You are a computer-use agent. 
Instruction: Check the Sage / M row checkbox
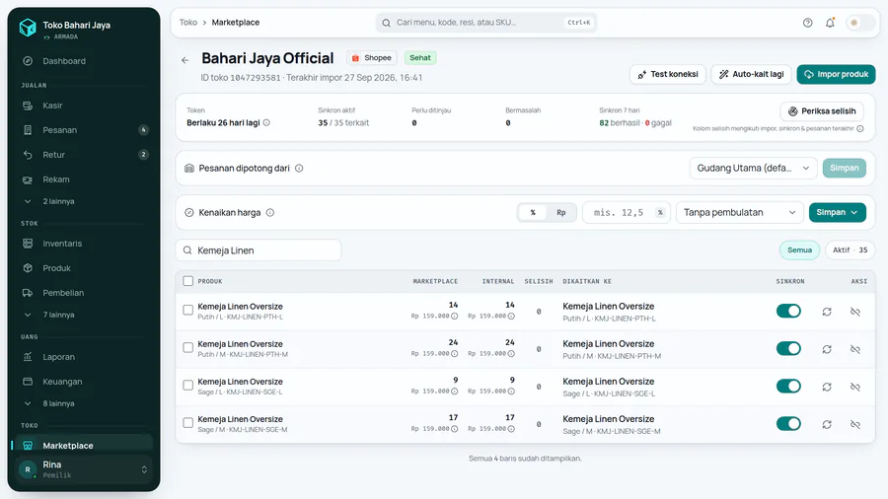tap(188, 423)
